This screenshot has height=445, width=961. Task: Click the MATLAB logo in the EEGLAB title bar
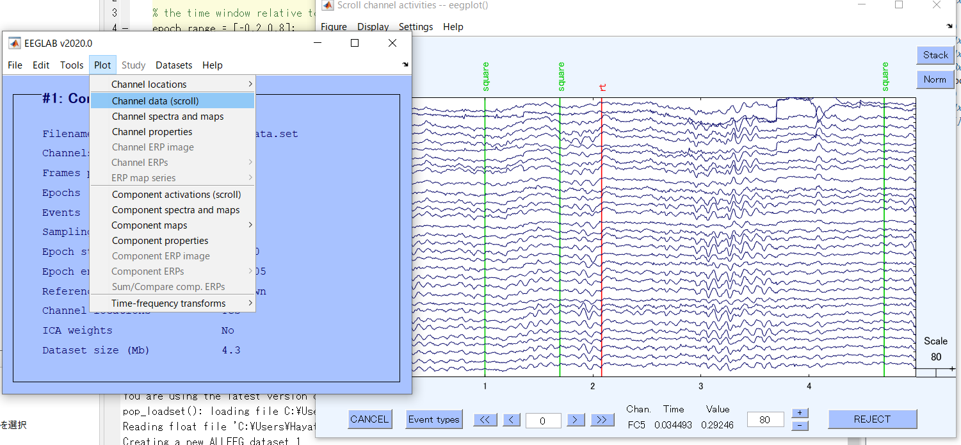(x=14, y=43)
